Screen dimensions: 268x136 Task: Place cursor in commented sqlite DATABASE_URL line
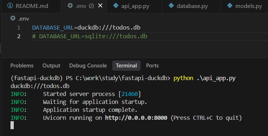tap(90, 36)
